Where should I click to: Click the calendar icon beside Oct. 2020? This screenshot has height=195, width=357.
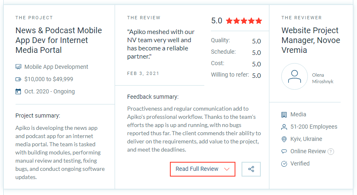(18, 91)
